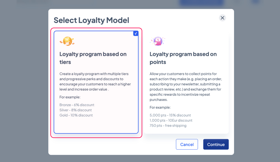Click the 'Silver – 8% discount' example line
Screen dimensions: 280x162
[76, 110]
